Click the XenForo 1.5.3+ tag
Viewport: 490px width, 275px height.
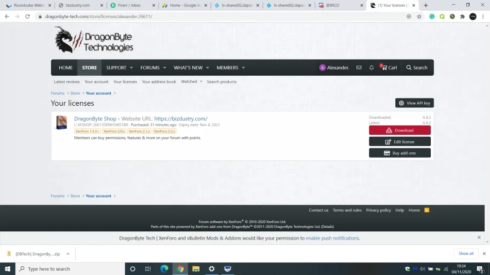click(x=87, y=131)
